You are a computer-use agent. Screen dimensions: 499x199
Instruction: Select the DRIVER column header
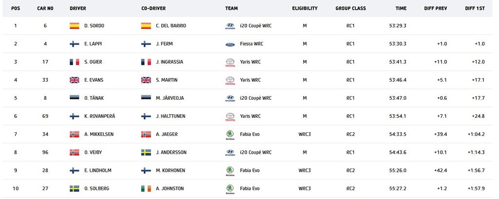pyautogui.click(x=77, y=9)
